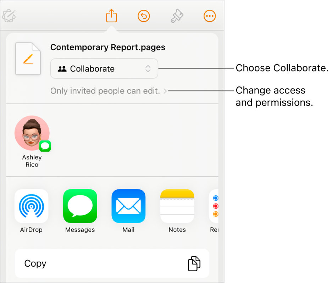Change access via 'Only invited people can edit'

click(109, 91)
